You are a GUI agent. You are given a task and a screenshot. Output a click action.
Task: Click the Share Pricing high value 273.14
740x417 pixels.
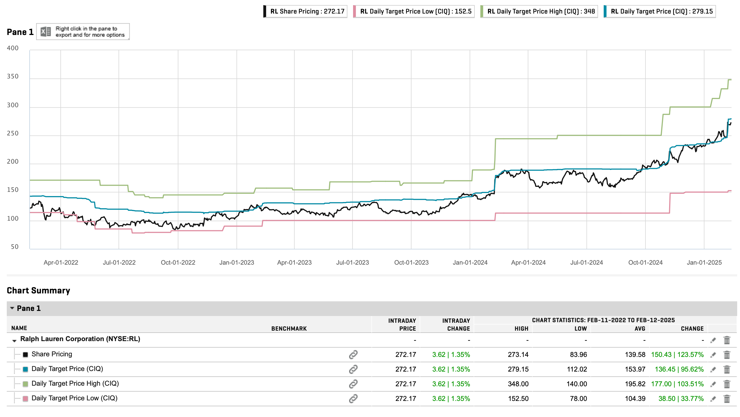tap(518, 355)
